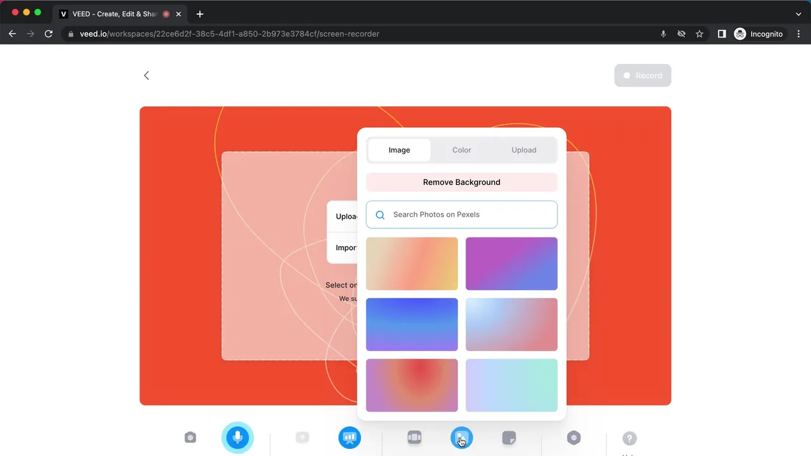The width and height of the screenshot is (811, 456).
Task: Click the magnifier icon in search box
Action: coord(380,215)
